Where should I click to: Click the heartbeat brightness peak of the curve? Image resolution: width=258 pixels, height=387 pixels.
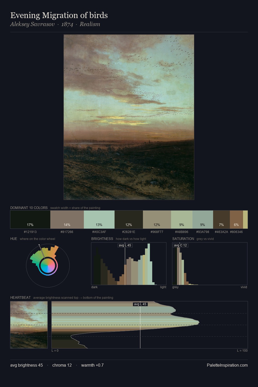[x=199, y=322]
